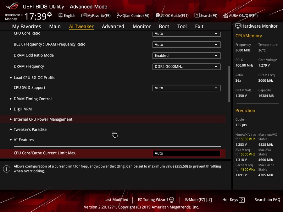283x212 pixels.
Task: Click the EZ Tuning Wizard lightbulb icon
Action: 171,200
